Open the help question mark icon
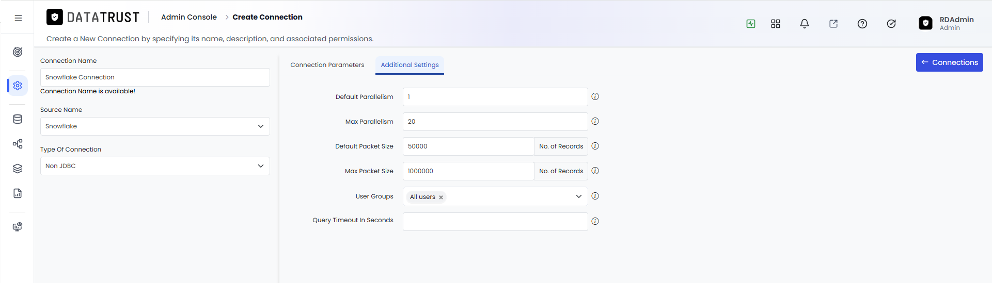 [x=862, y=24]
